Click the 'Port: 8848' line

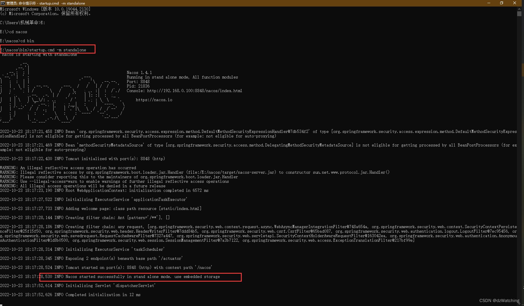(138, 82)
